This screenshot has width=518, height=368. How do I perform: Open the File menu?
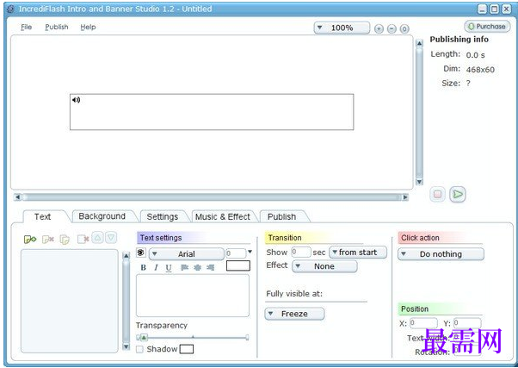(26, 27)
